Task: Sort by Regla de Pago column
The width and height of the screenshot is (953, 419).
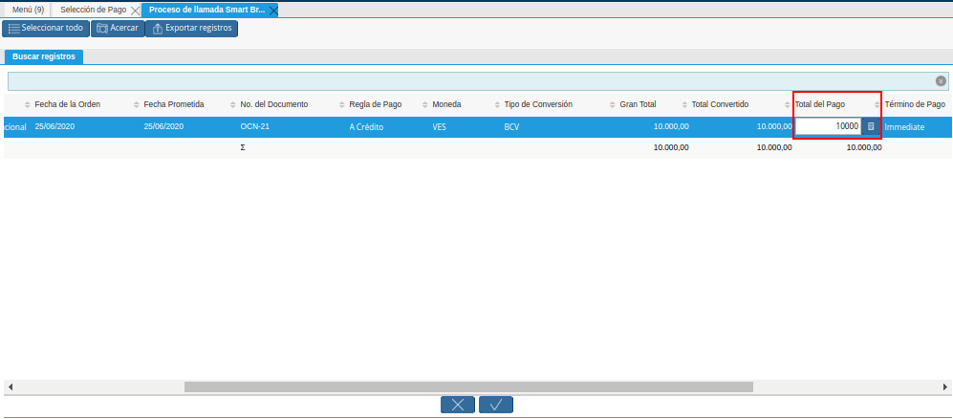Action: [375, 104]
